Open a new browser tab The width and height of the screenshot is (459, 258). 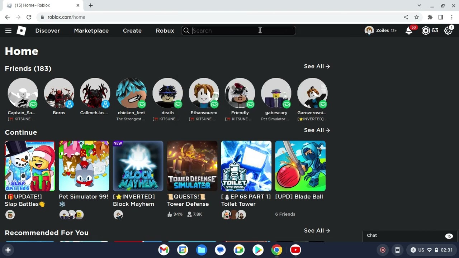click(x=91, y=5)
